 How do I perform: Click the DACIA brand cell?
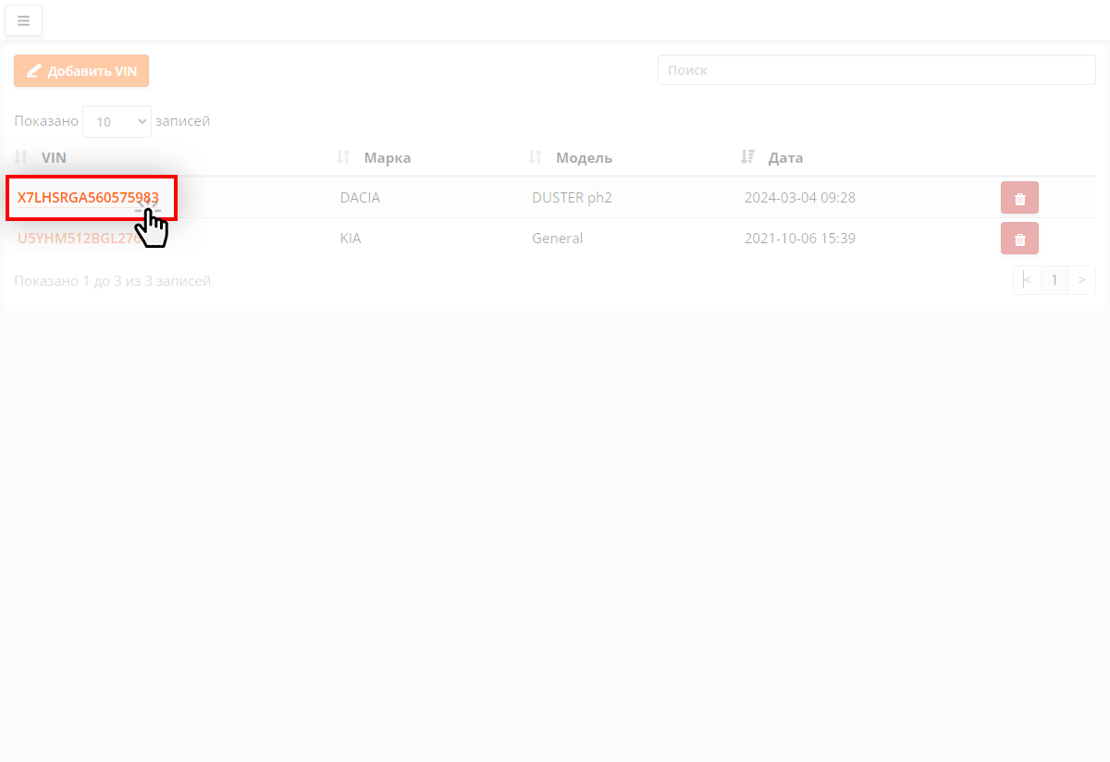click(360, 198)
